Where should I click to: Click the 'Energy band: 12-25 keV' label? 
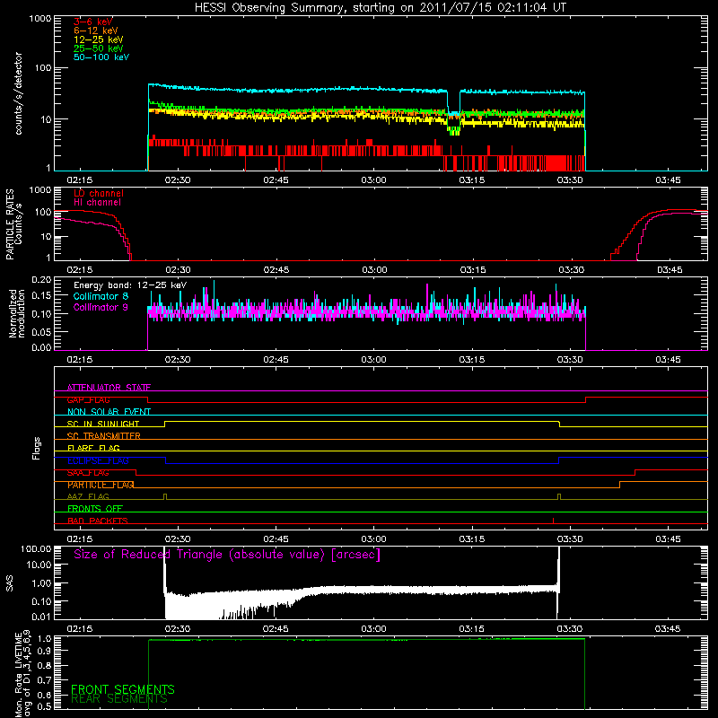(x=130, y=285)
